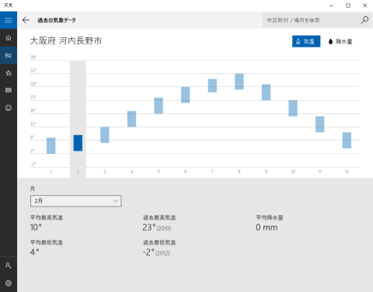This screenshot has width=373, height=292.
Task: Select the August temperature bar
Action: click(x=239, y=82)
